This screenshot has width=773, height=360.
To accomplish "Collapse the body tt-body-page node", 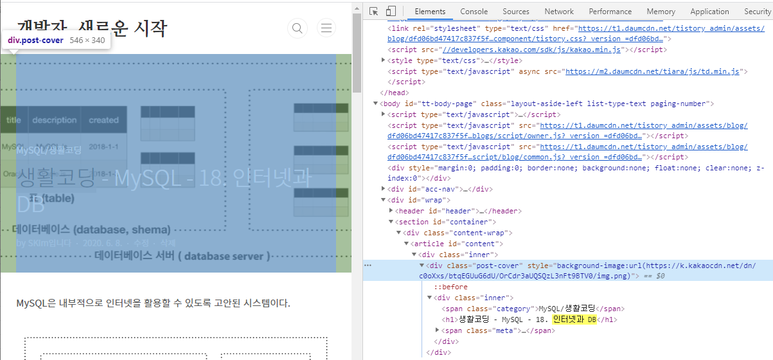I will click(x=376, y=104).
